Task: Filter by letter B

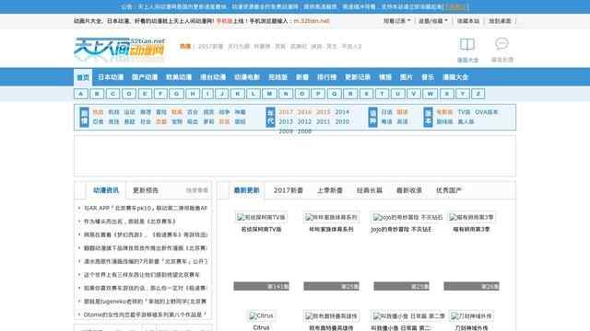Action: click(97, 94)
